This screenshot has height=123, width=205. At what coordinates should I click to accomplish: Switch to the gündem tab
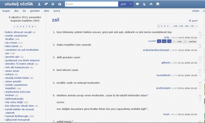click(x=35, y=11)
